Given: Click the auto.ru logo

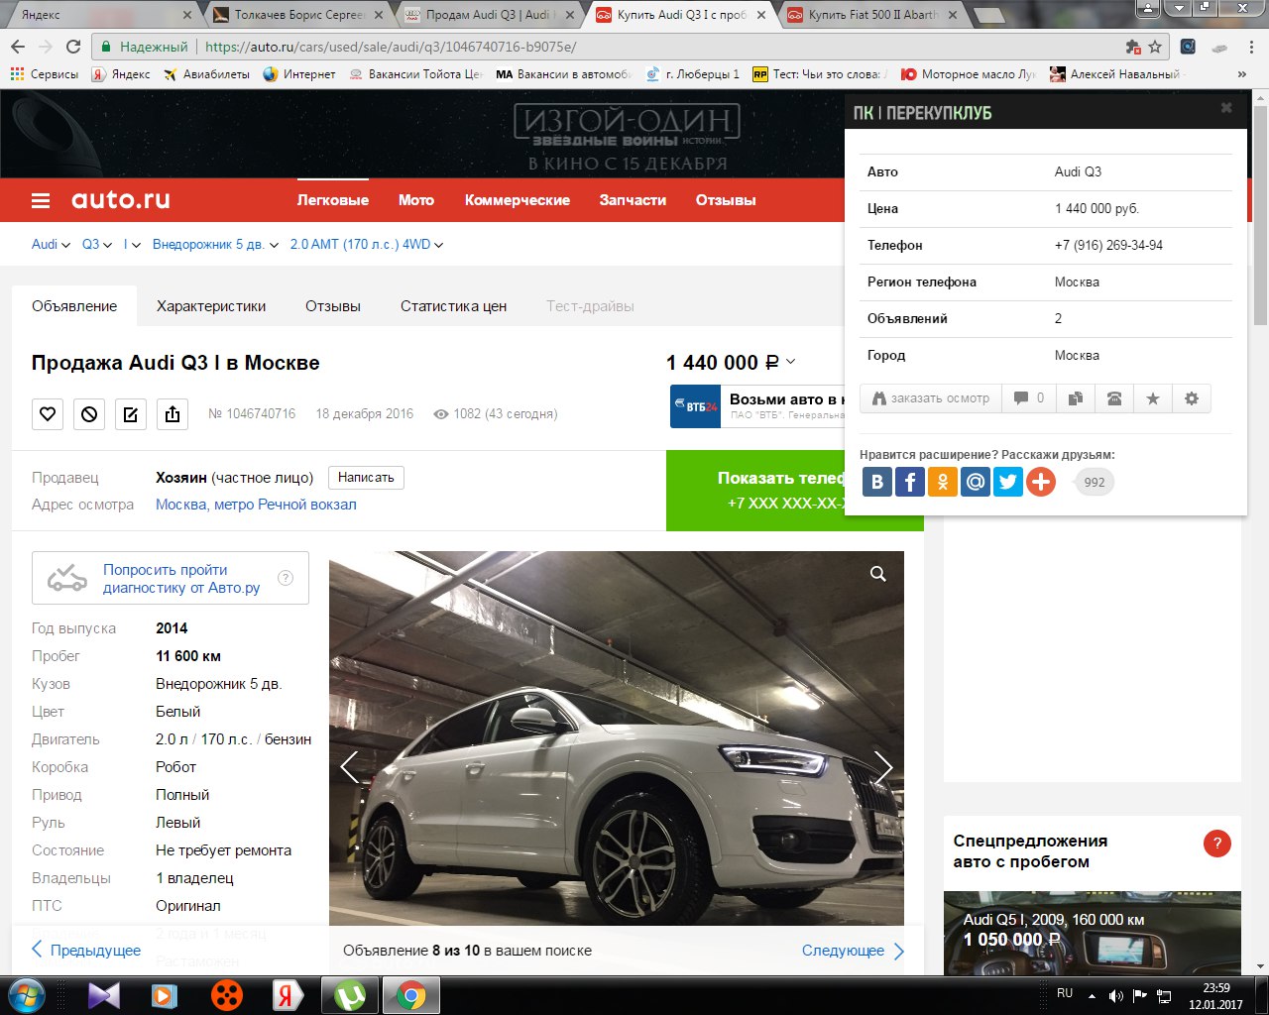Looking at the screenshot, I should pos(120,200).
